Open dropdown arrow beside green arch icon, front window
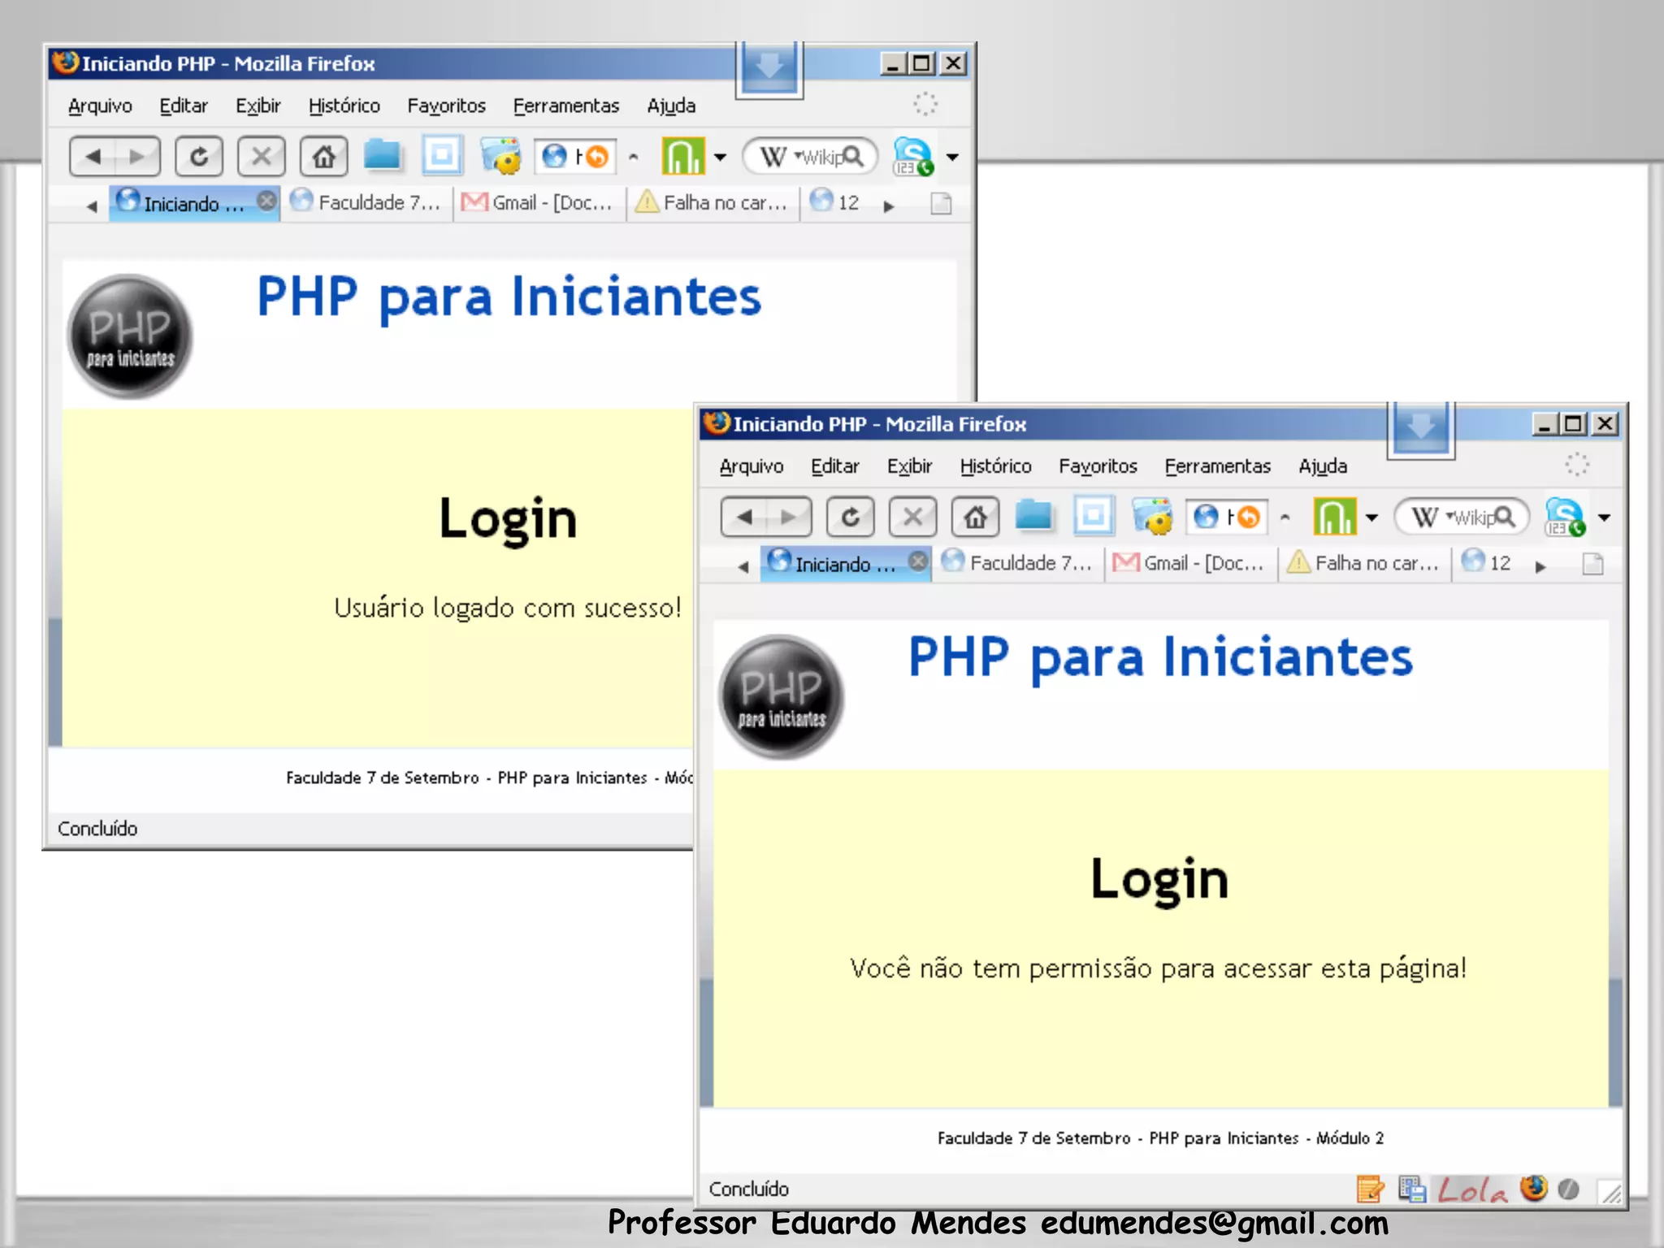The height and width of the screenshot is (1248, 1664). (x=1372, y=517)
